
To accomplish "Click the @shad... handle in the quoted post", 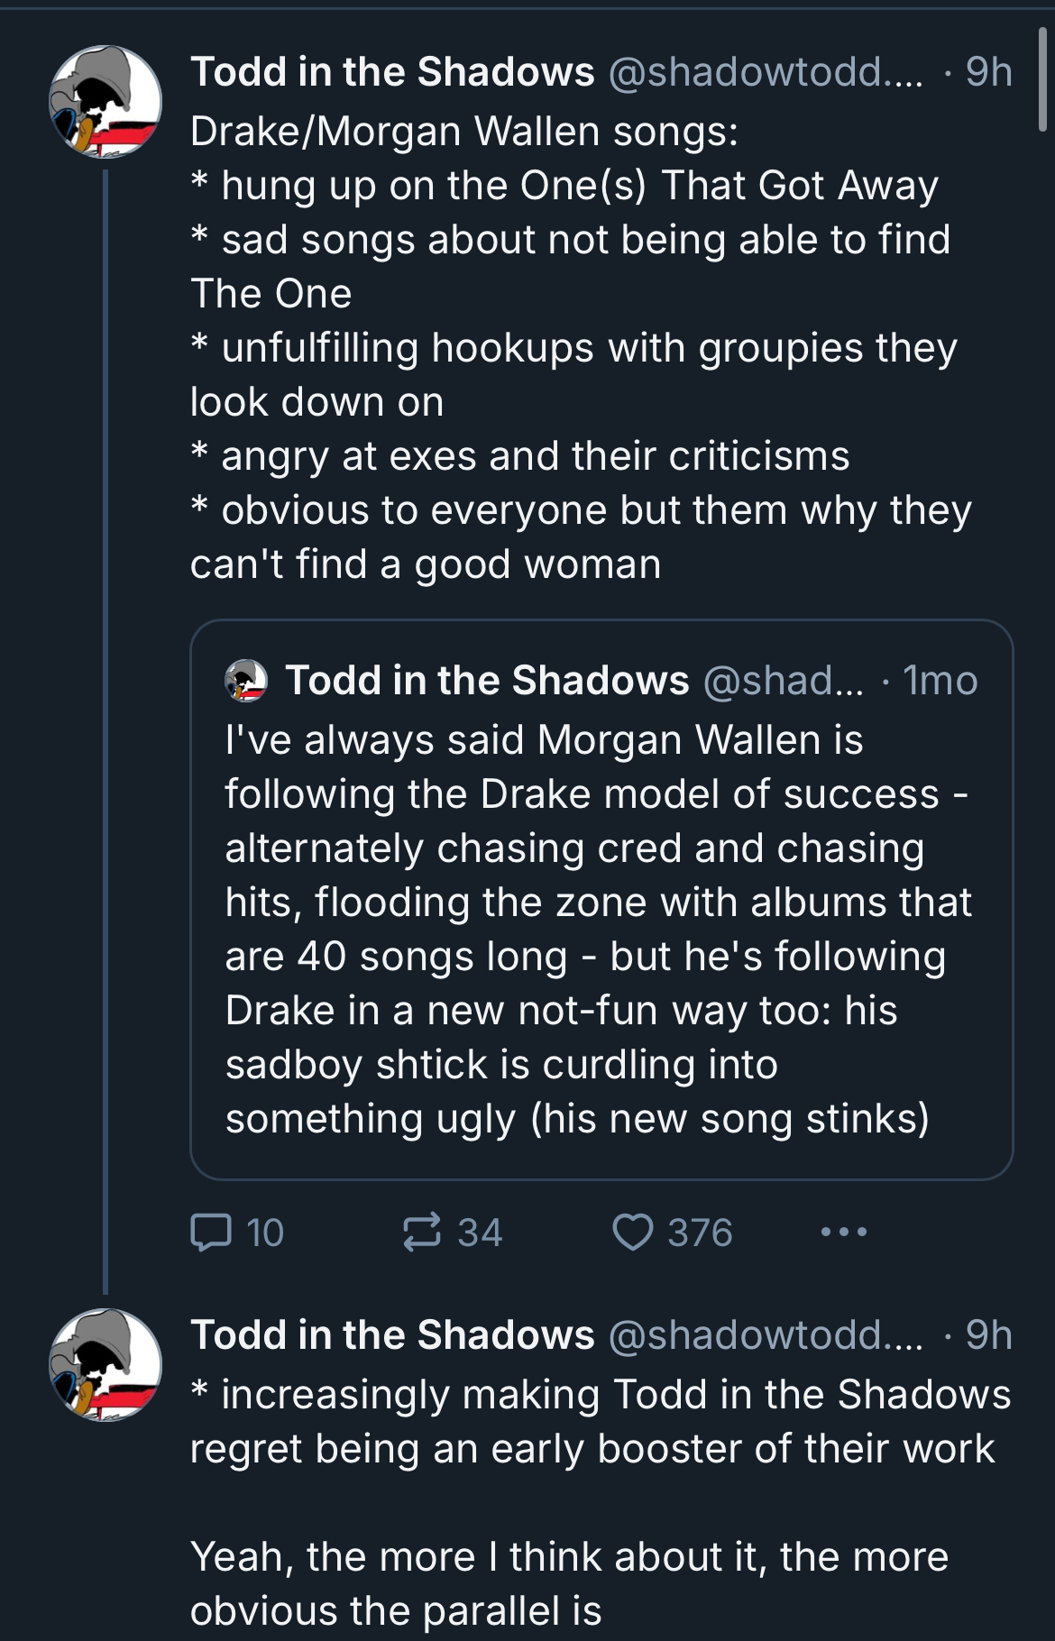I will 782,681.
